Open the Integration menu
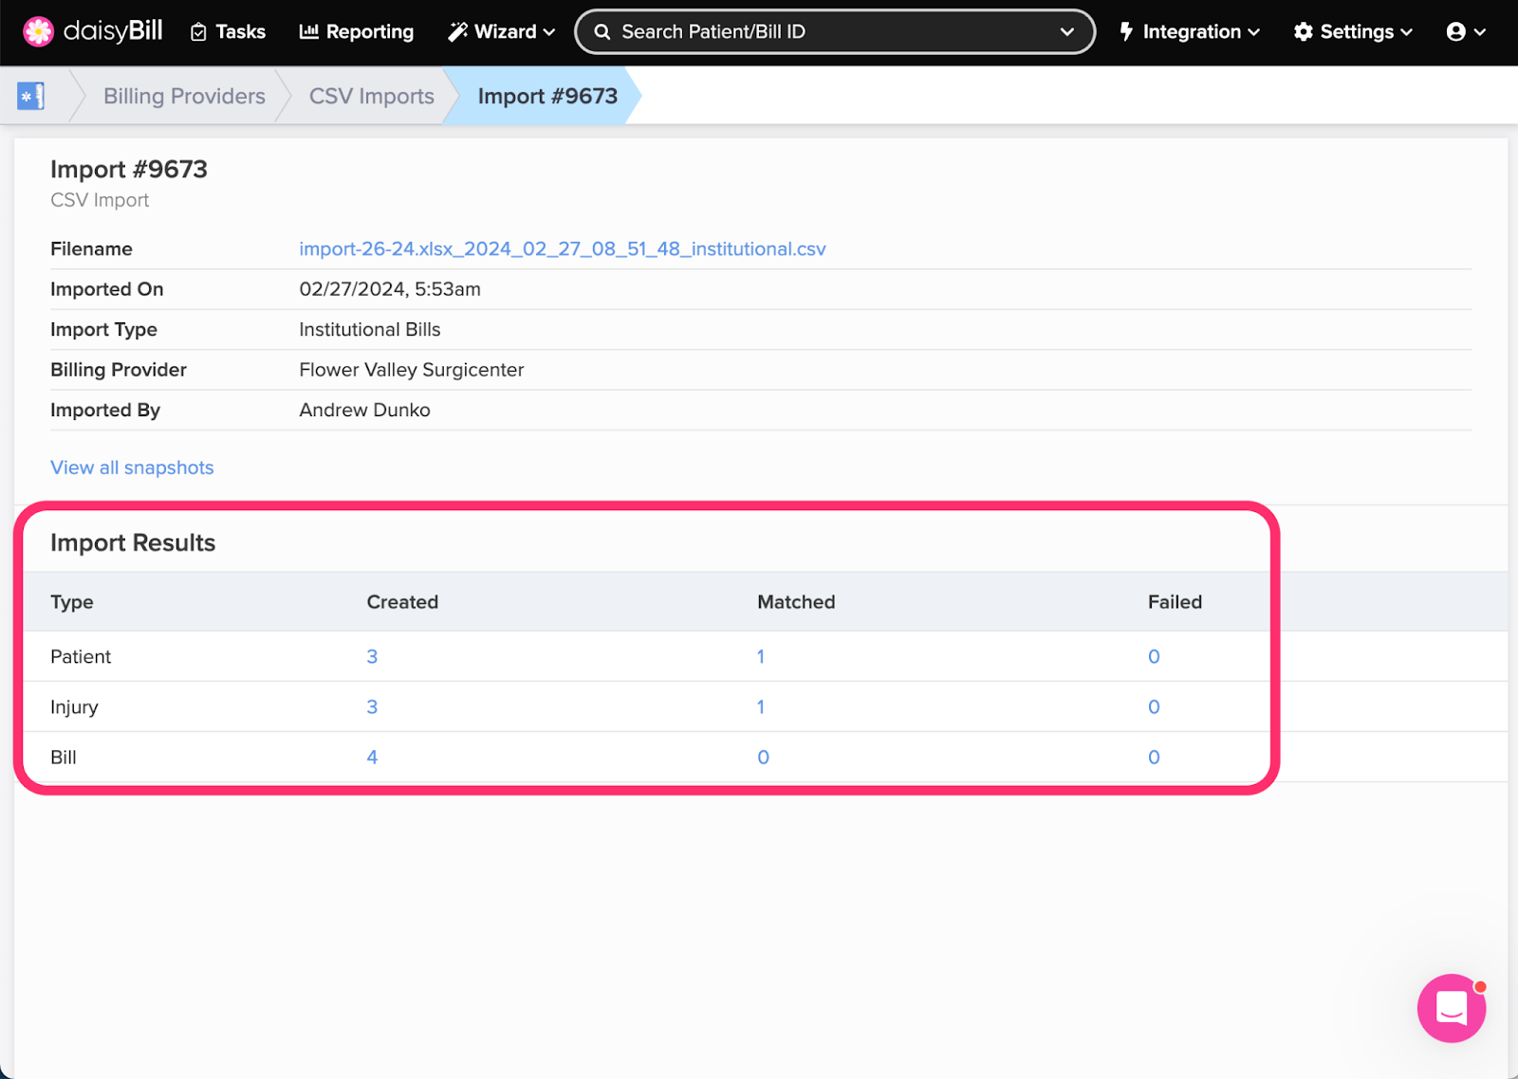This screenshot has width=1518, height=1079. click(x=1190, y=32)
